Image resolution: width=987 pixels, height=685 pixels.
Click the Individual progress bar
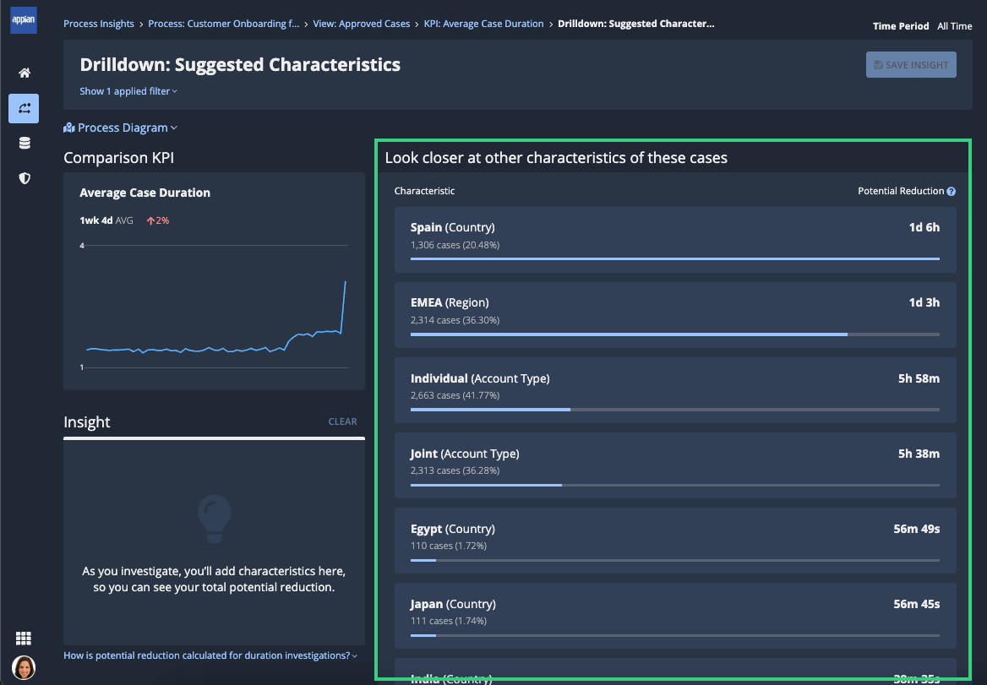(675, 410)
